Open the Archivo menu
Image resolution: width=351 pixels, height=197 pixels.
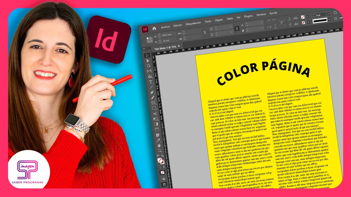[165, 27]
